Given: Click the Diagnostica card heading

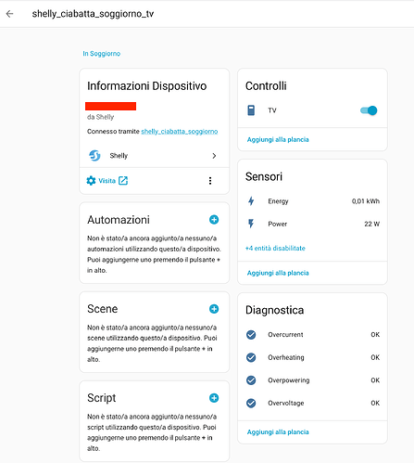Looking at the screenshot, I should pos(275,310).
